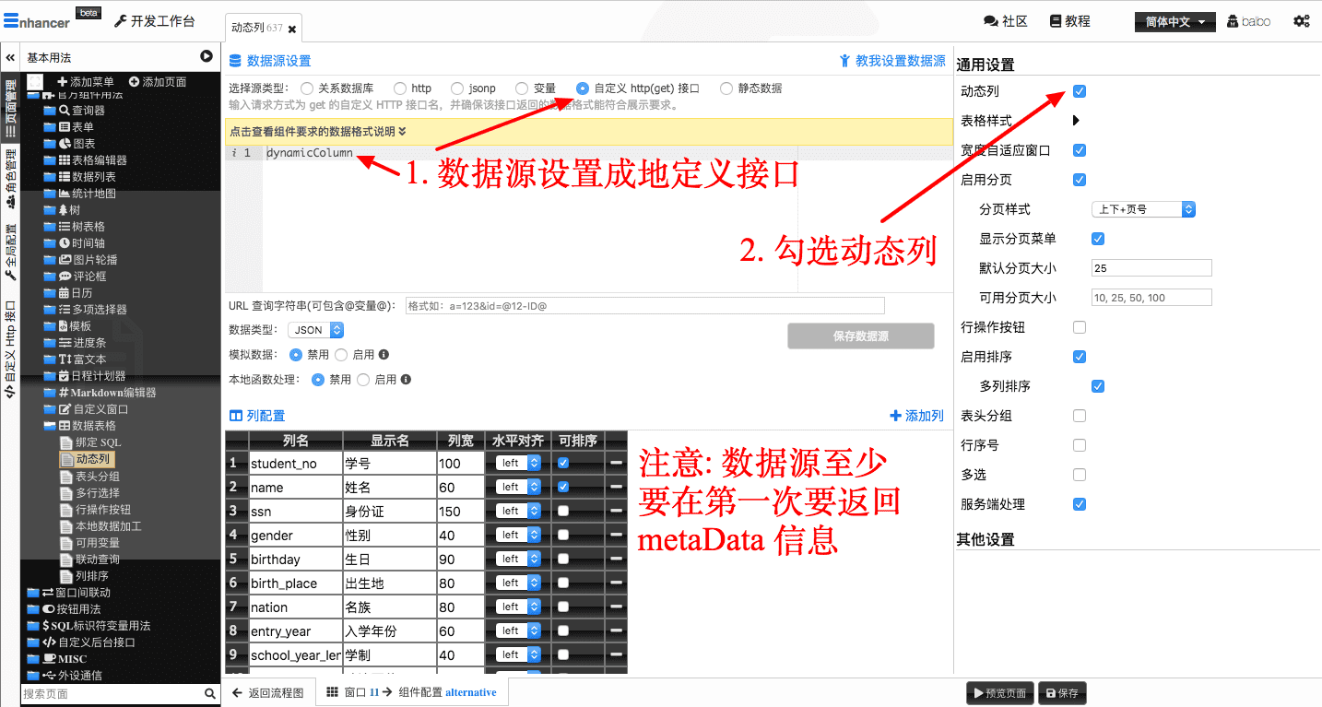
Task: Open the 数据类型 JSON dropdown
Action: click(x=315, y=330)
